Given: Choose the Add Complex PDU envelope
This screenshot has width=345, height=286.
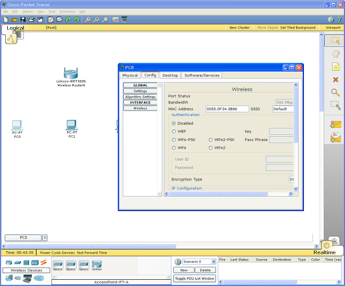Looking at the screenshot, I should (x=336, y=137).
